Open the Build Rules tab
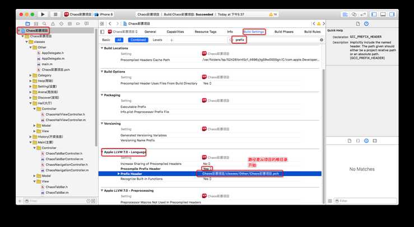Screen dimensions: 414x227 313,32
